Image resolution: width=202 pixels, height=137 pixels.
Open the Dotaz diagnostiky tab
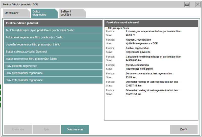pos(44,13)
